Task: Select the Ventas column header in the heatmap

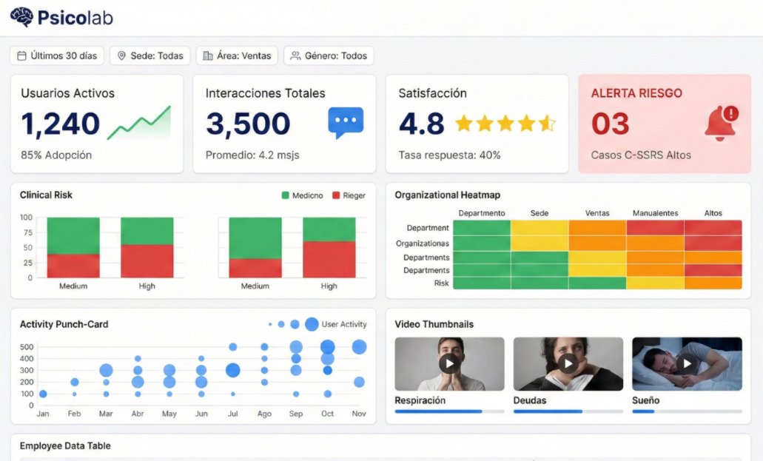Action: click(596, 212)
